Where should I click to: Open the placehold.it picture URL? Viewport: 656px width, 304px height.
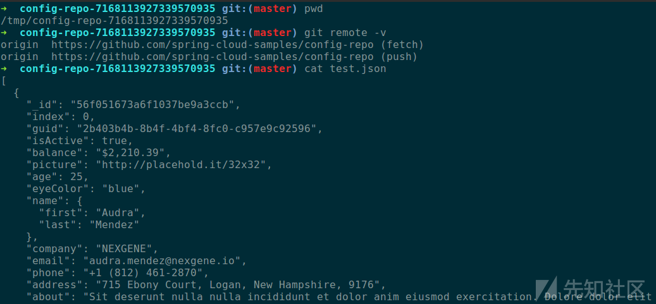183,164
